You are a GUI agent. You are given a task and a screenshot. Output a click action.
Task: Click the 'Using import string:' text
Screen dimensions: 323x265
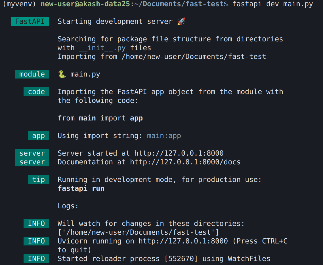pos(100,136)
